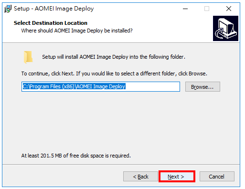245x189 pixels.
Task: Close the setup window with the X
Action: (229, 9)
